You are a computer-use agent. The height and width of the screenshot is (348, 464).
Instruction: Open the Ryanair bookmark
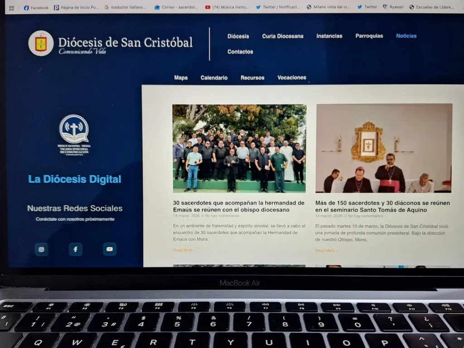[393, 7]
